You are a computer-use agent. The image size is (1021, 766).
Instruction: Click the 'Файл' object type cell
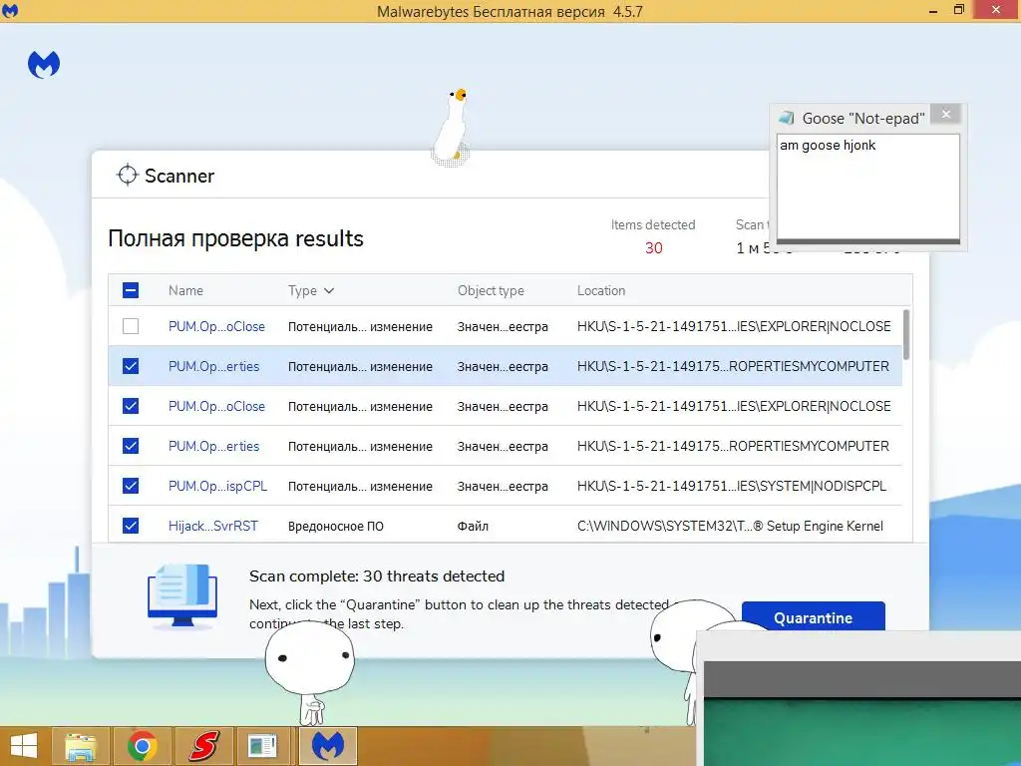click(473, 527)
